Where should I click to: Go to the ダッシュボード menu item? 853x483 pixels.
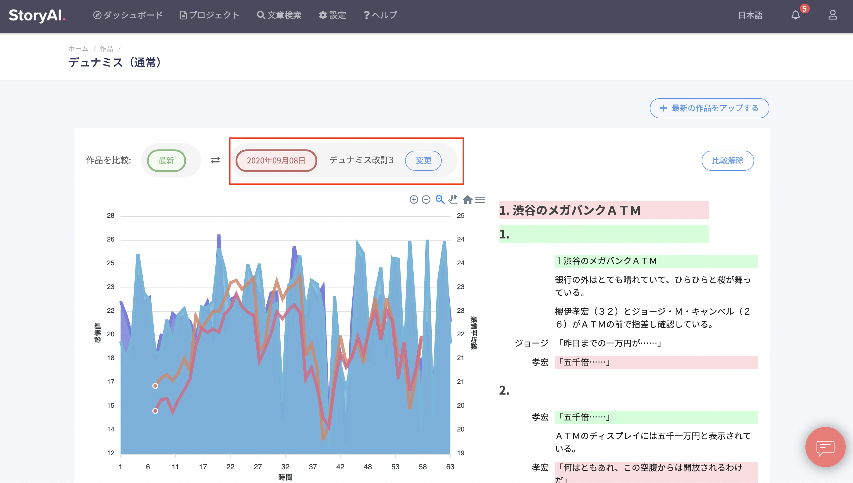[x=128, y=15]
